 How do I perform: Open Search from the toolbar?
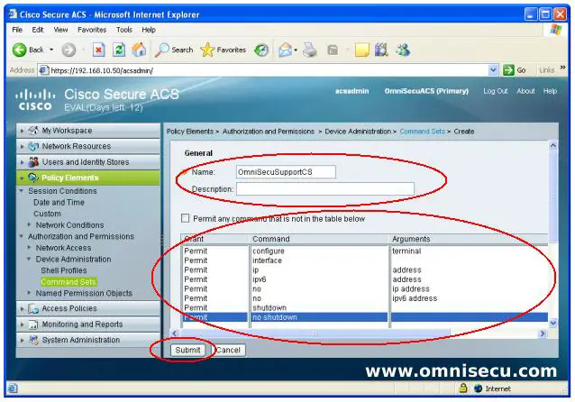[x=174, y=50]
